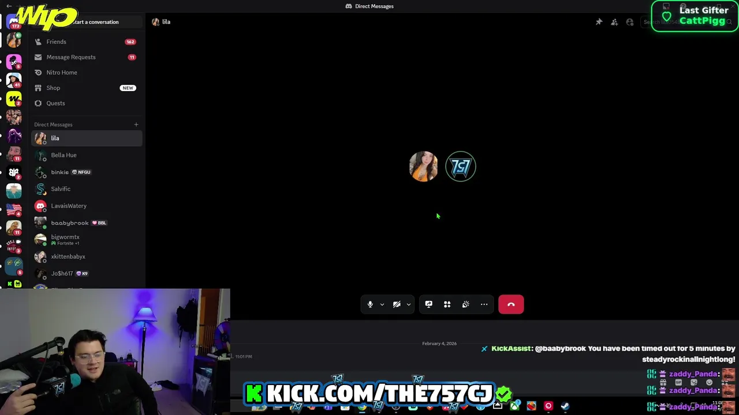Image resolution: width=739 pixels, height=415 pixels.
Task: Open baabybrook direct message
Action: click(87, 222)
